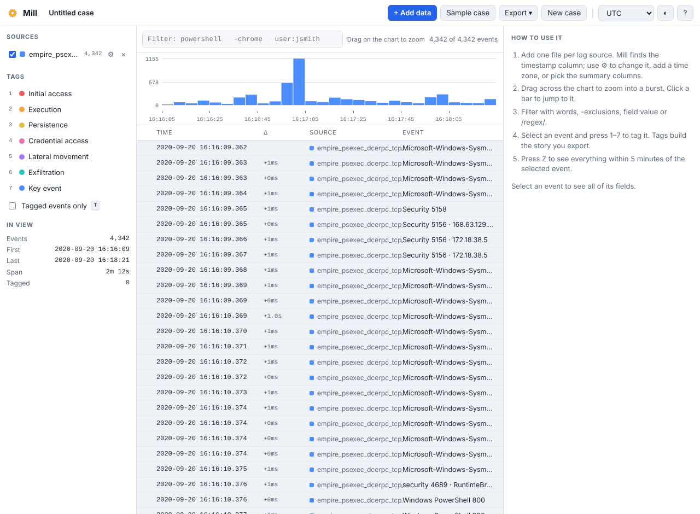
Task: Click the +1.0s delta cell
Action: tap(272, 316)
